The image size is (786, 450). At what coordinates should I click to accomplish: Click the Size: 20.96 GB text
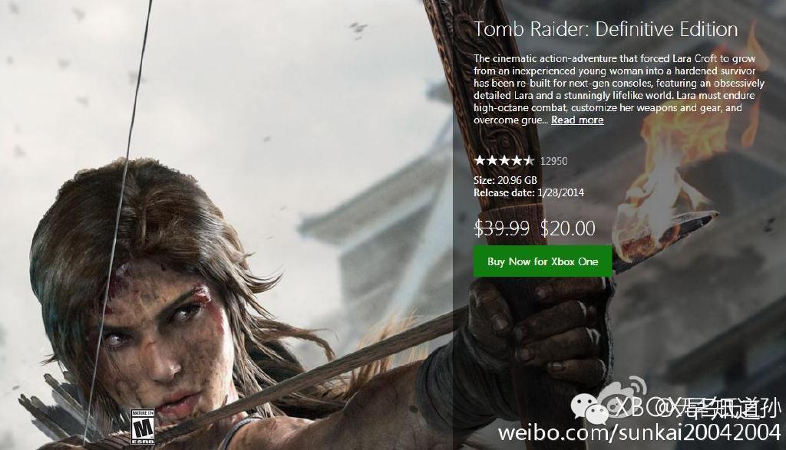[505, 180]
